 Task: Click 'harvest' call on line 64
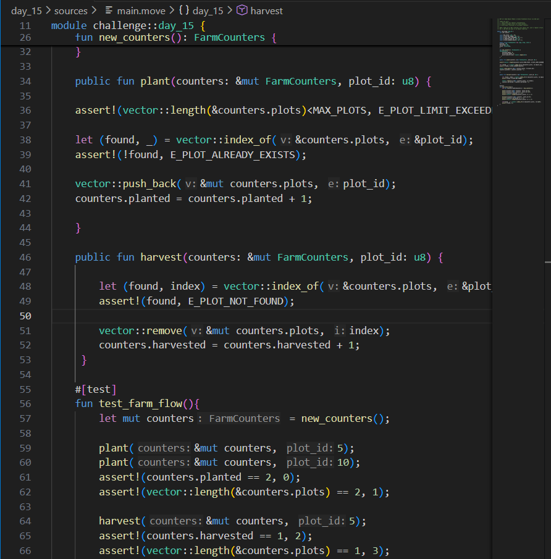(x=120, y=521)
